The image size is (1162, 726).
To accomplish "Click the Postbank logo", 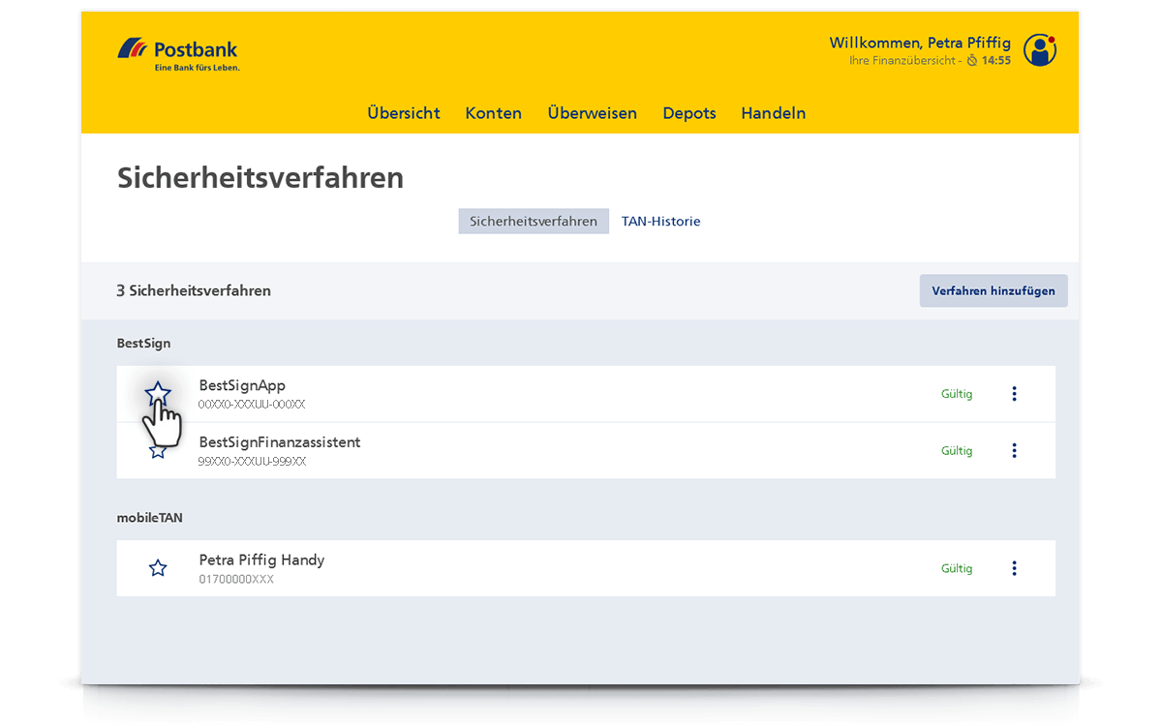I will click(x=178, y=53).
